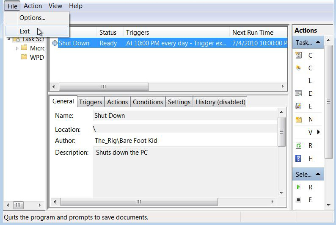This screenshot has width=336, height=225.
Task: Collapse the Sele... actions section
Action: click(x=318, y=174)
